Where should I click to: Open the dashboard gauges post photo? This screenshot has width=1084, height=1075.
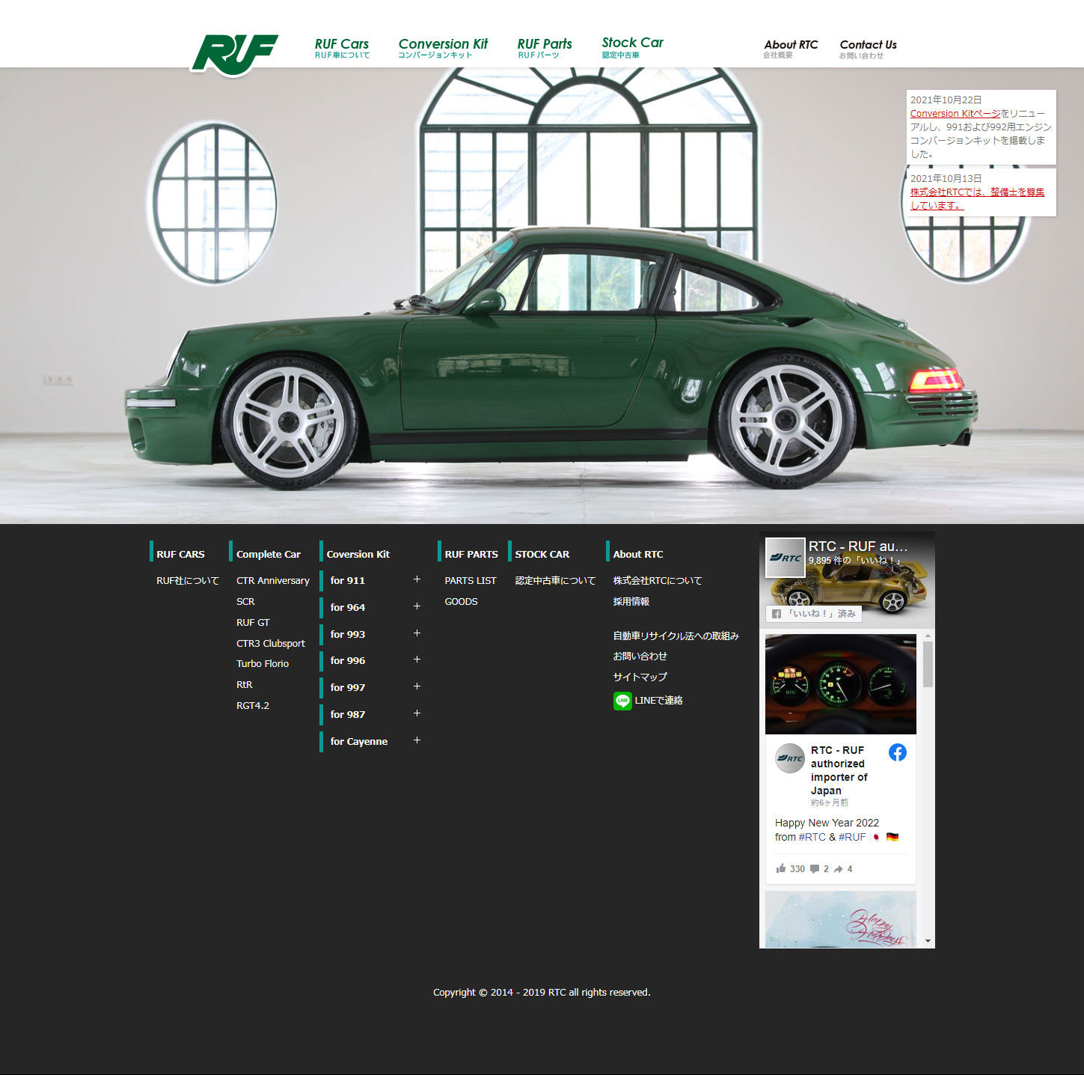click(x=841, y=684)
